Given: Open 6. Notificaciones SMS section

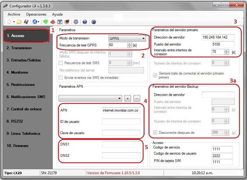Looking at the screenshot, I should point(26,97).
